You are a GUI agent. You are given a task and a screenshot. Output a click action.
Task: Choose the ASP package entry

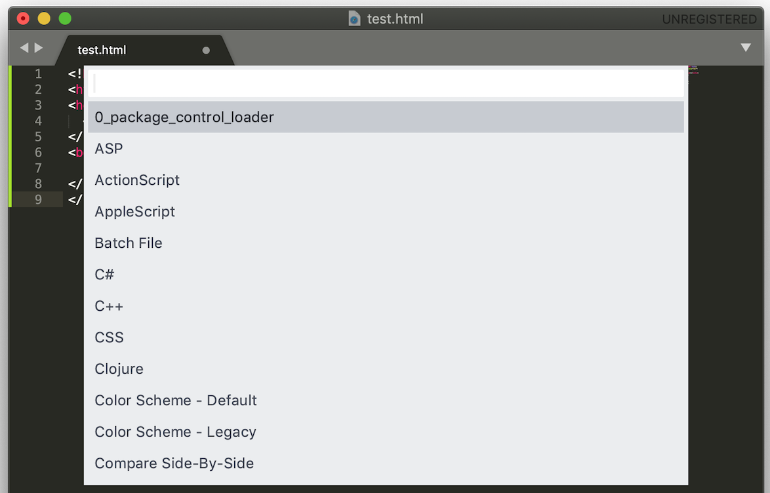[386, 148]
